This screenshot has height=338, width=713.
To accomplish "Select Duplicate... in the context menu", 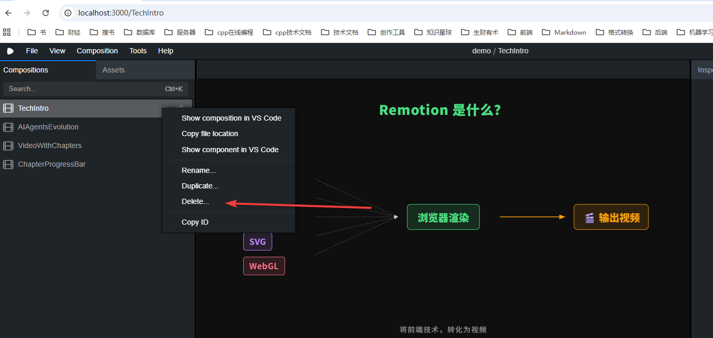I will tap(229, 186).
